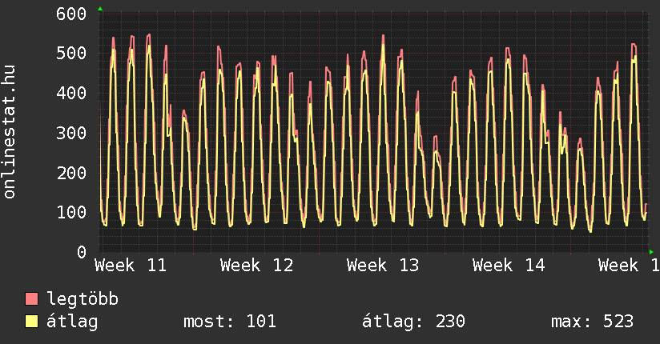Select the legtöbb legend label
Image resolution: width=660 pixels, height=344 pixels.
point(82,299)
